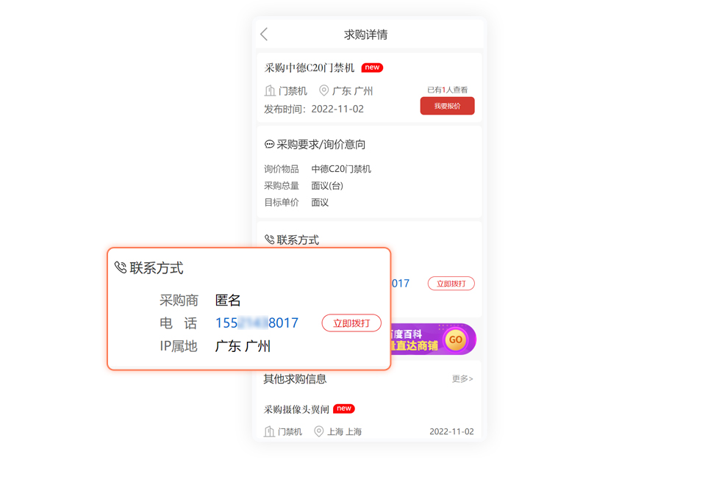Open the 更多> link for other requests

[x=462, y=378]
